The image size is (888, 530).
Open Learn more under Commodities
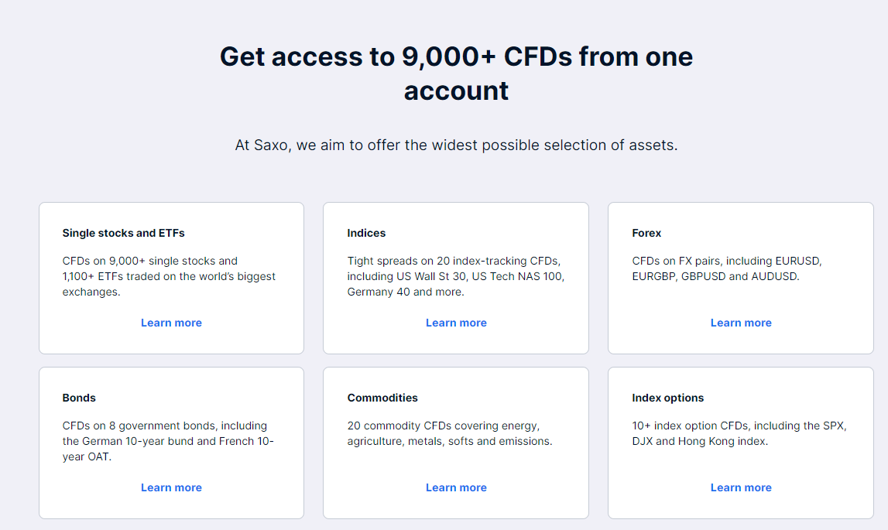pyautogui.click(x=456, y=487)
